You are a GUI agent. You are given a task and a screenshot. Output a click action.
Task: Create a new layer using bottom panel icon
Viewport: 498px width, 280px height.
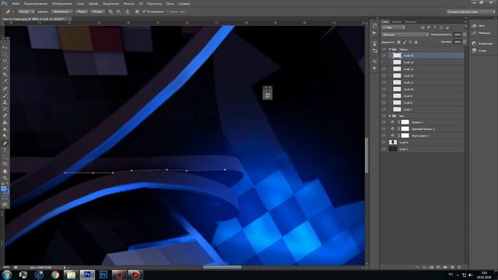(452, 268)
